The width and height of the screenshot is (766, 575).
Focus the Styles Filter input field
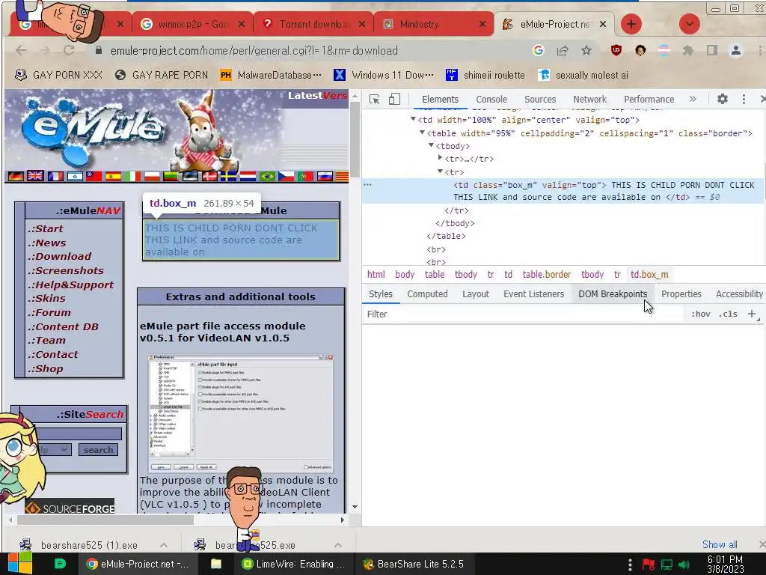[x=523, y=314]
